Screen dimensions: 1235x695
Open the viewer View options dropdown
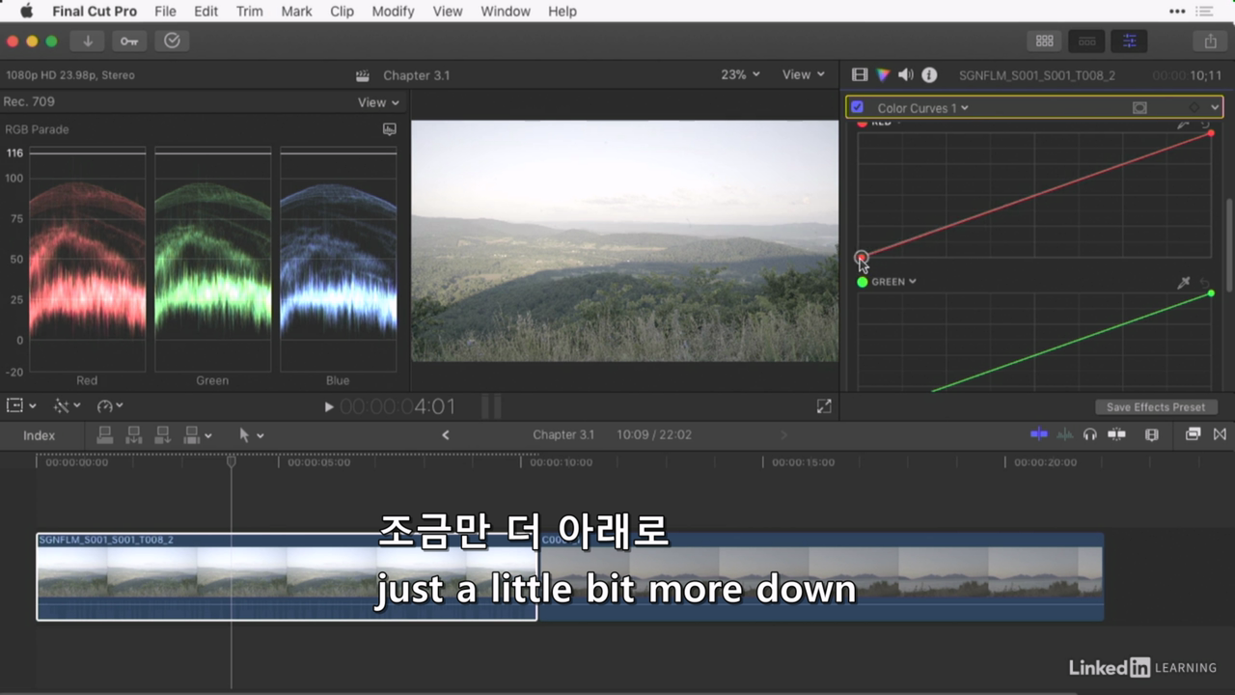pyautogui.click(x=804, y=74)
